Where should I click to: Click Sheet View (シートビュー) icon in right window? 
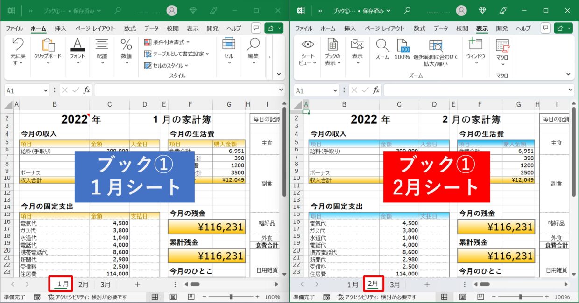(307, 45)
